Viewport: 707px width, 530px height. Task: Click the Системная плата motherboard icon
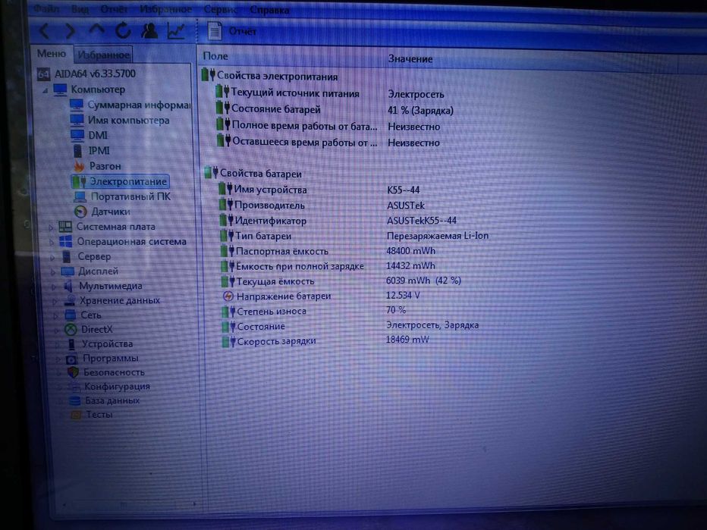[x=65, y=226]
